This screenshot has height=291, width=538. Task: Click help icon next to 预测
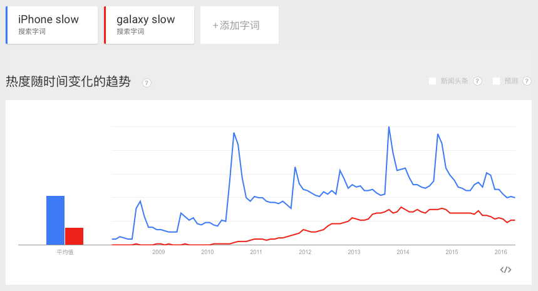[x=527, y=81]
